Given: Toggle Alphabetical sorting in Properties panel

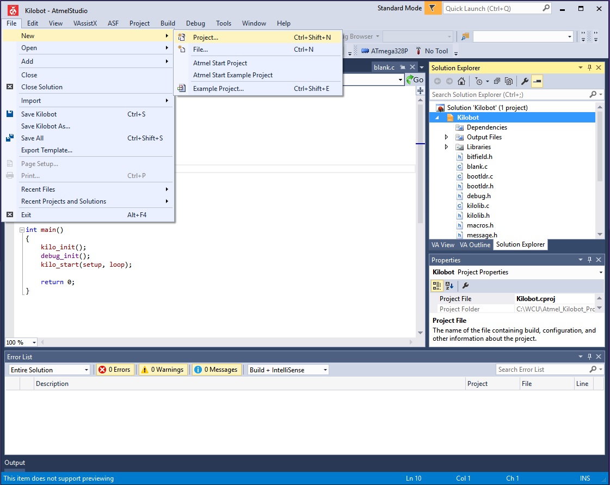Looking at the screenshot, I should (449, 286).
